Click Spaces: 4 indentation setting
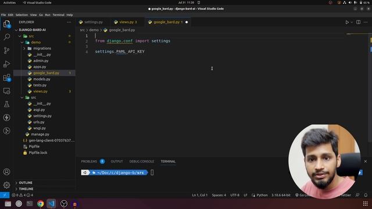 [x=219, y=195]
